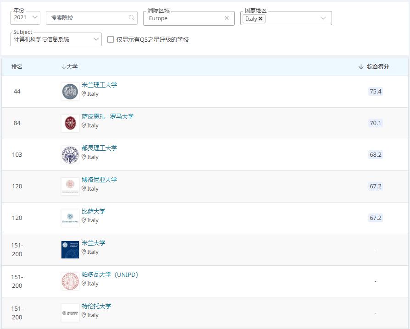The image size is (410, 329).
Task: Toggle 仅显示有QS之星评级的学校 checkbox
Action: point(111,39)
